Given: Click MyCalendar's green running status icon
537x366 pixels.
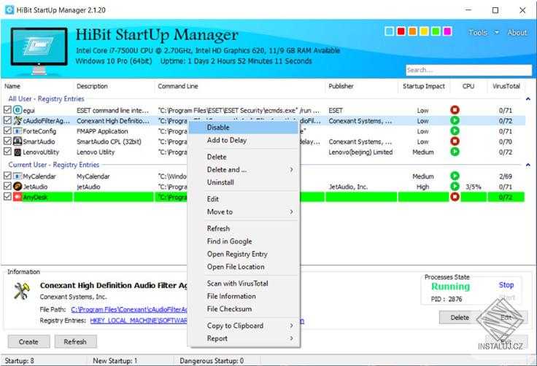Looking at the screenshot, I should 455,176.
